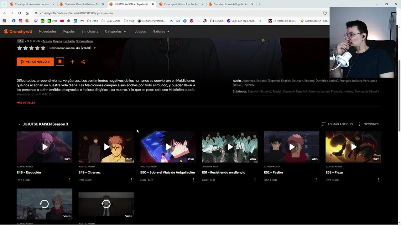Open the Drama genre link

point(58,41)
